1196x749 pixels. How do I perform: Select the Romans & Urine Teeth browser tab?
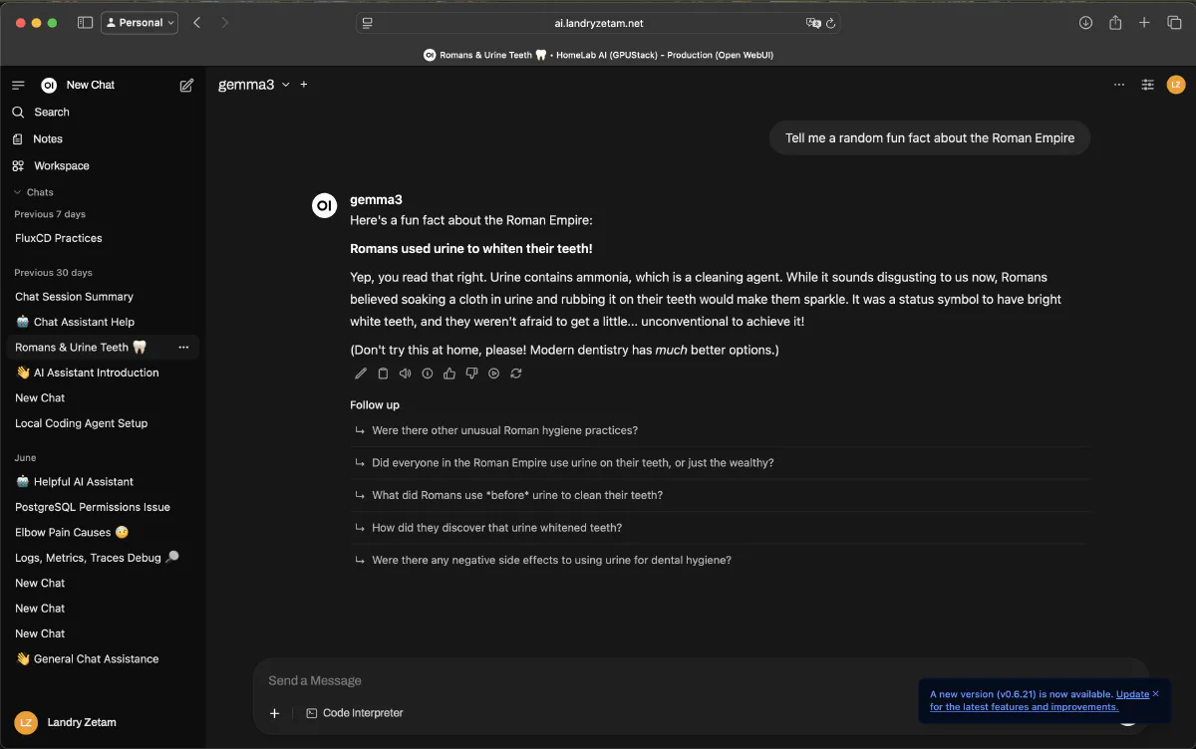598,55
